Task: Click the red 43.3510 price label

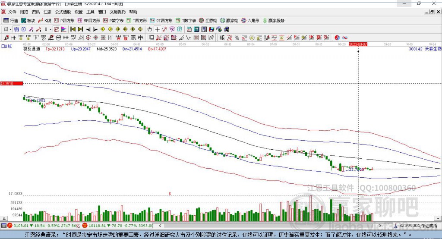Action: click(x=8, y=83)
